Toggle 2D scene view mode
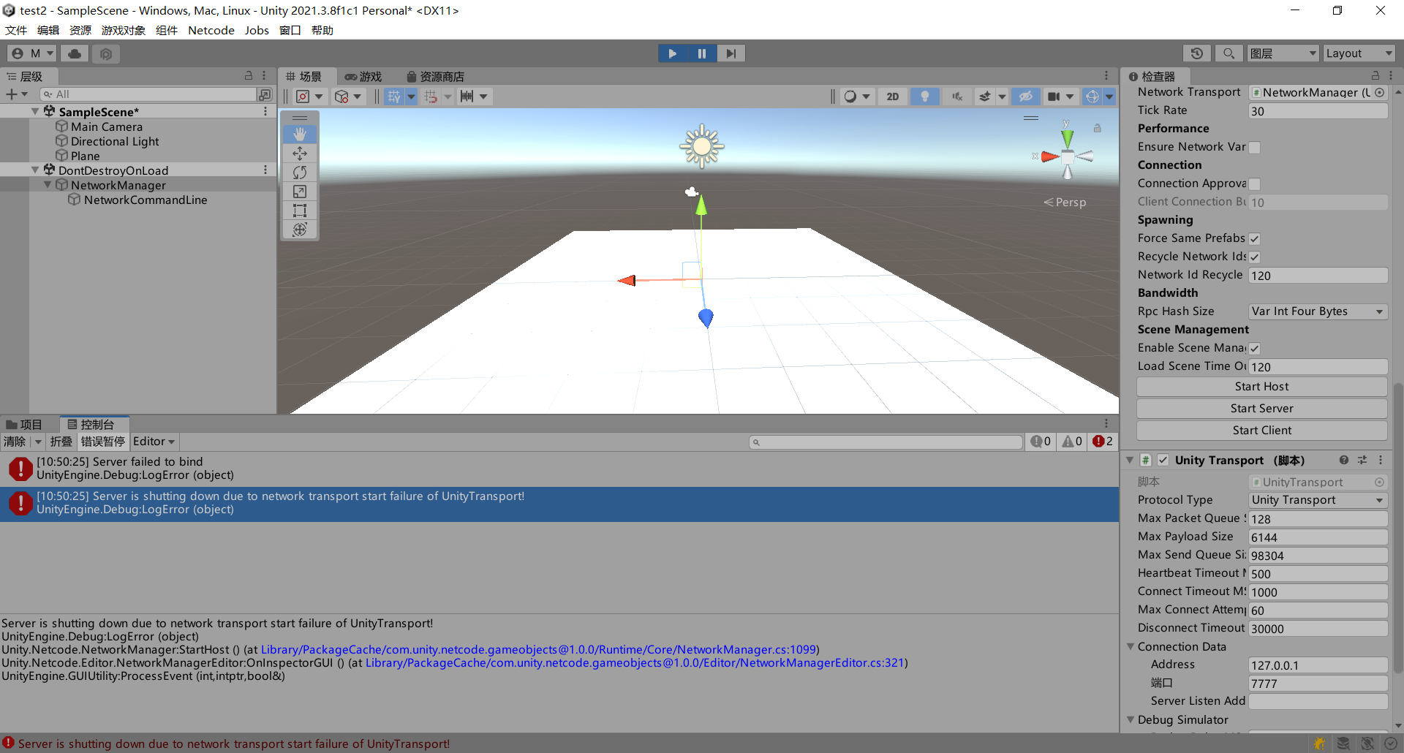 [892, 96]
